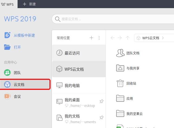
Task: Open the WPS home tab
Action: pyautogui.click(x=9, y=4)
